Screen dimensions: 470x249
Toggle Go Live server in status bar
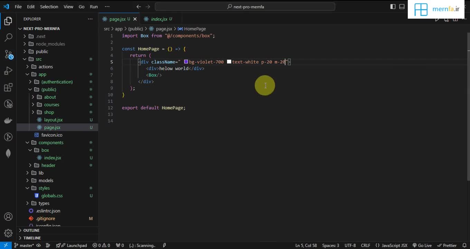point(422,245)
